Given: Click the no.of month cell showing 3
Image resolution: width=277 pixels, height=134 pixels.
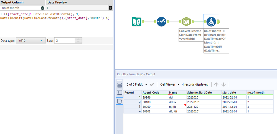Looking at the screenshot, I should click(260, 107).
